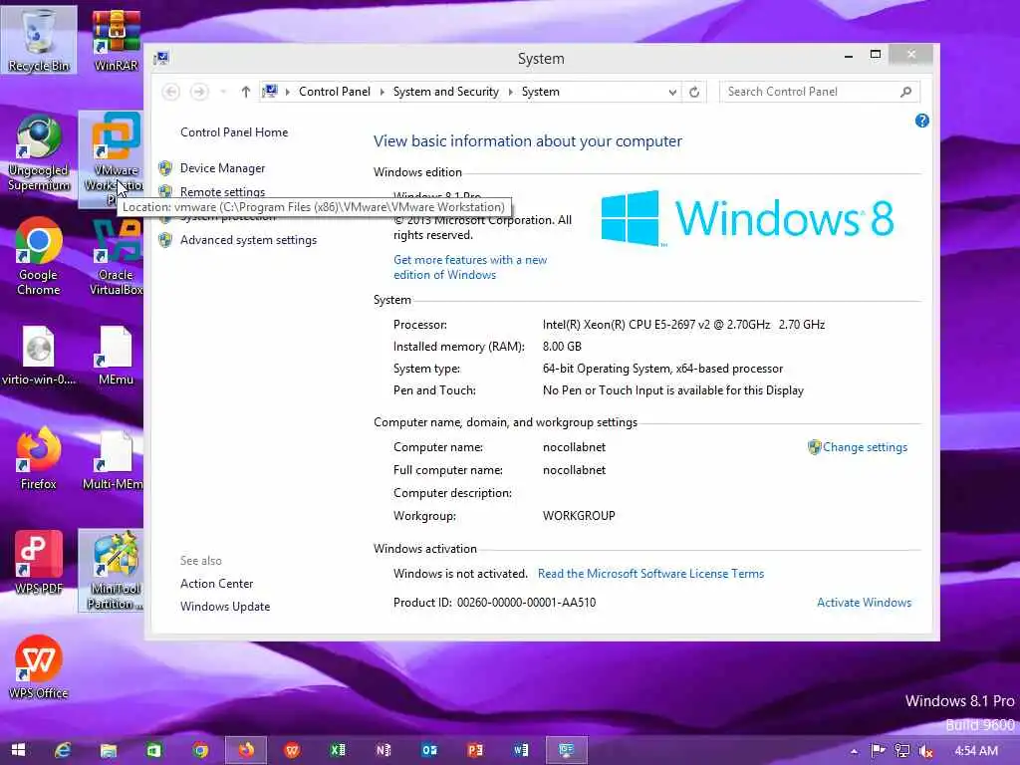The width and height of the screenshot is (1020, 765).
Task: Open Advanced system settings
Action: click(248, 240)
